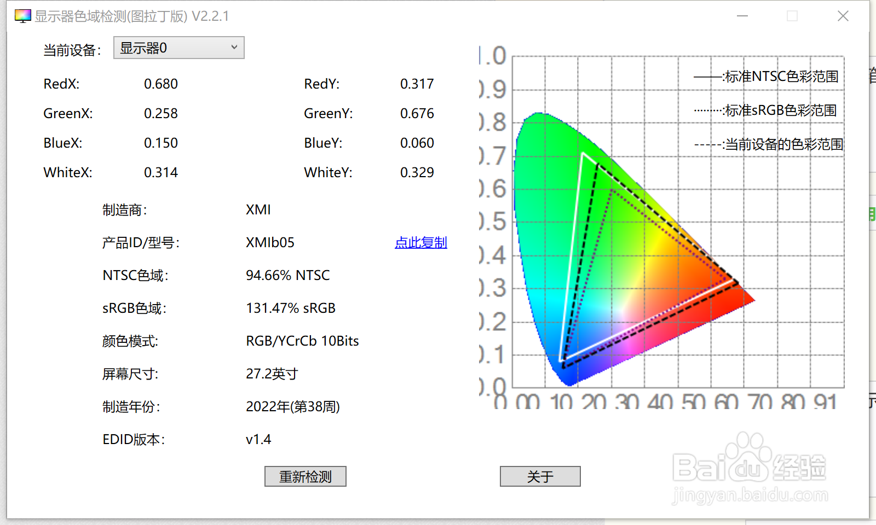Click the manufacturer value XMI
The height and width of the screenshot is (525, 876).
click(258, 209)
